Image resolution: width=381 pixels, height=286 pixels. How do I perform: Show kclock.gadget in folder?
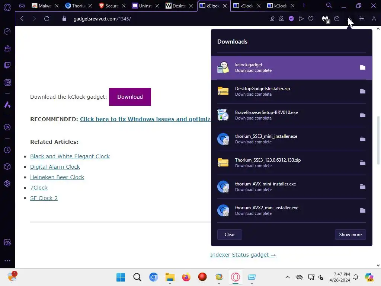coord(362,68)
